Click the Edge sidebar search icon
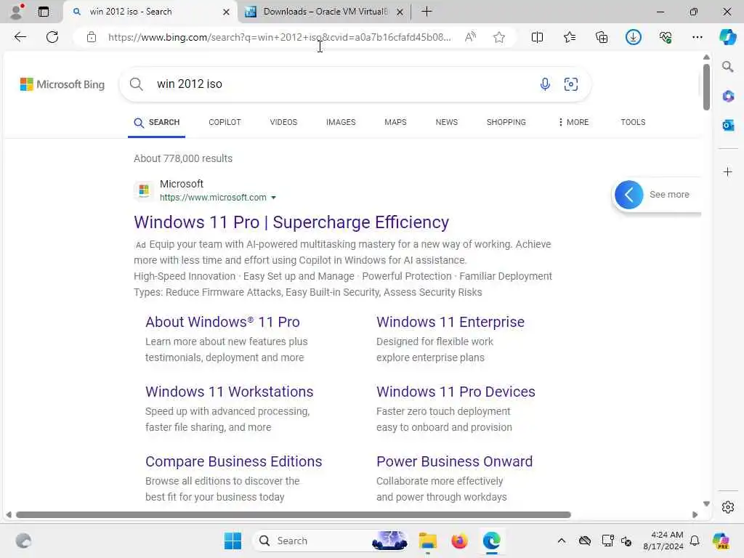This screenshot has width=744, height=558. pos(727,66)
